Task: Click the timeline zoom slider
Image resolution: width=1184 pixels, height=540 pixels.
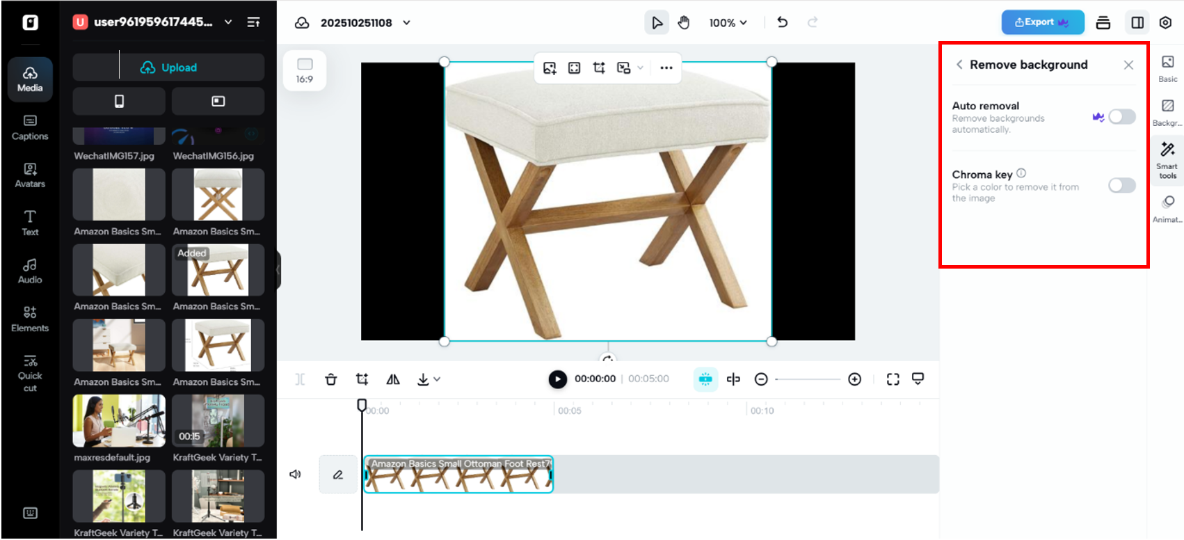Action: point(808,379)
